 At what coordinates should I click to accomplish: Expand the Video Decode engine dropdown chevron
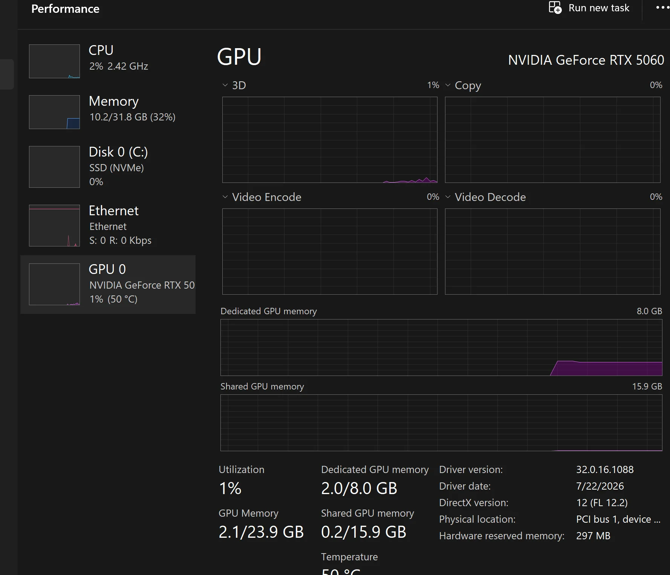tap(448, 197)
